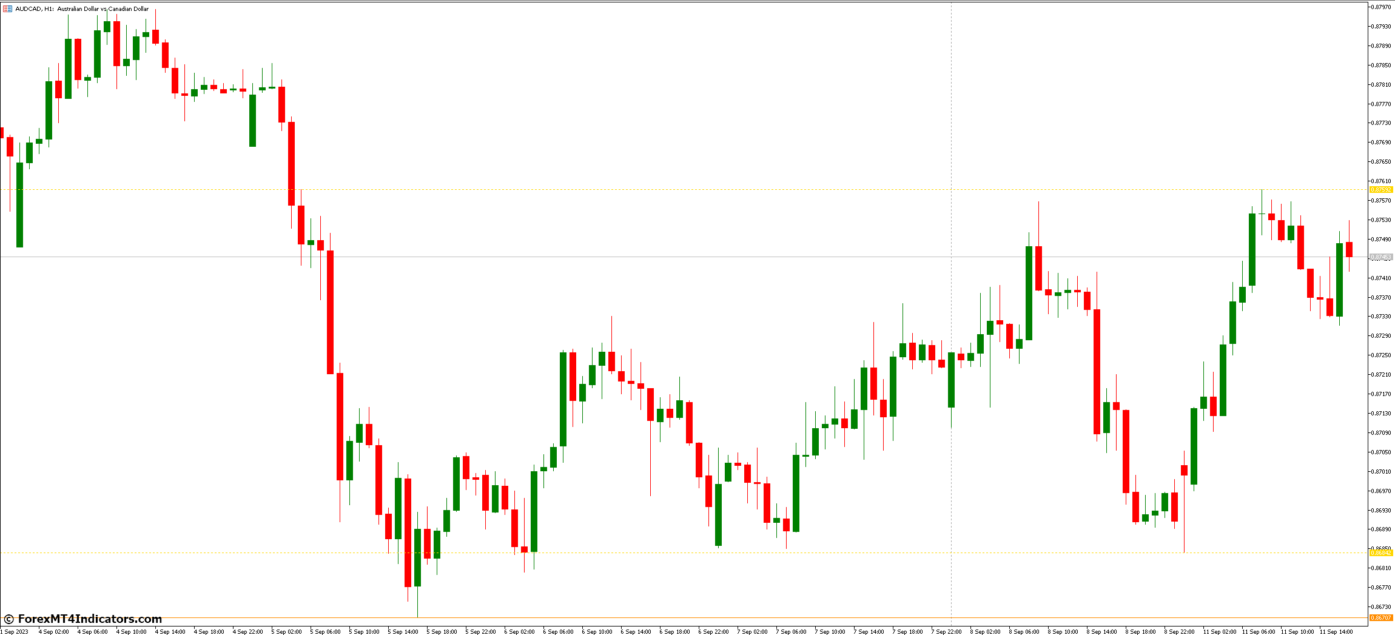Select the yellow 0.86842 price label
The image size is (1395, 635).
point(1381,553)
